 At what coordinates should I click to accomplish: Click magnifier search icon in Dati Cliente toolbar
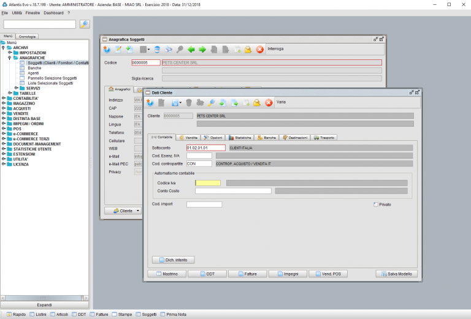point(212,103)
